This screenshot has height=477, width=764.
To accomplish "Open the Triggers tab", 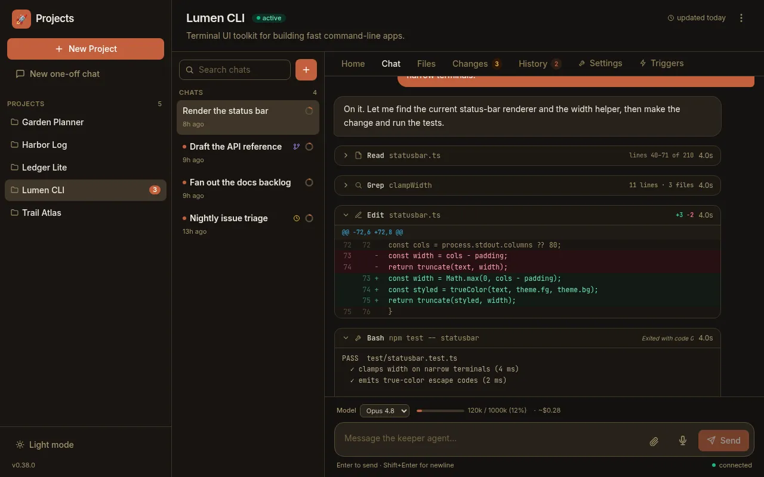I will coord(661,63).
